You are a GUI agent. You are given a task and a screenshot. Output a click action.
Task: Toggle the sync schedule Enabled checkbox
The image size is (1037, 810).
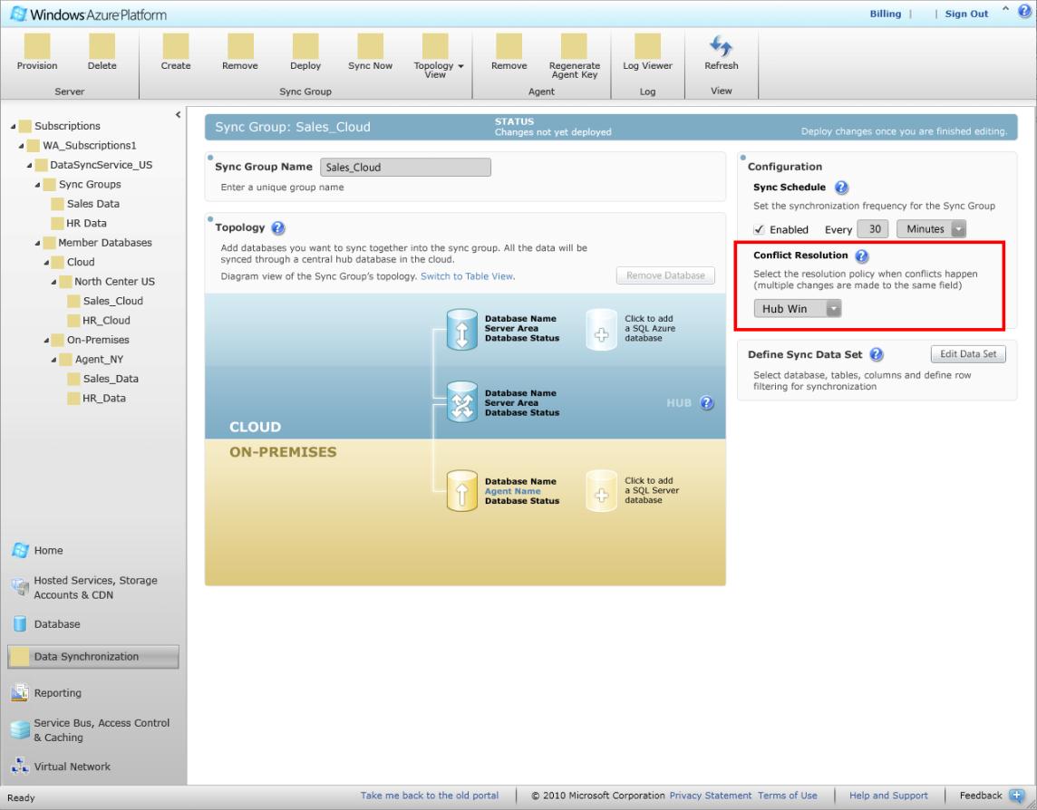click(760, 229)
